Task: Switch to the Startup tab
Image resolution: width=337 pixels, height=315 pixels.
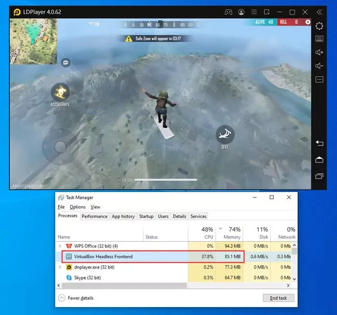Action: click(146, 216)
